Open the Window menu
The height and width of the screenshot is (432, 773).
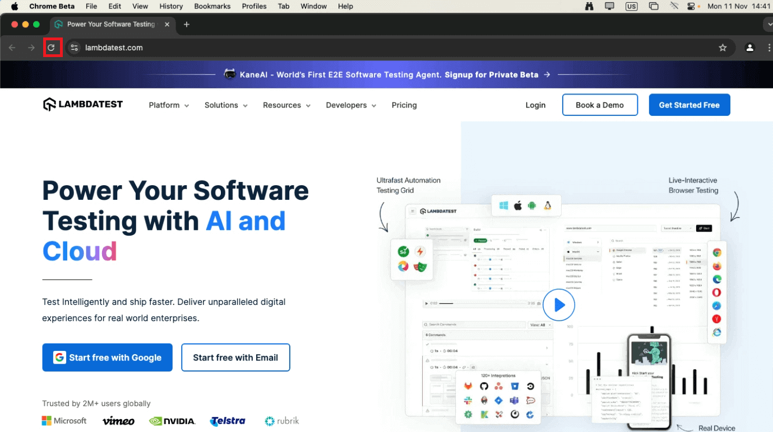(314, 6)
